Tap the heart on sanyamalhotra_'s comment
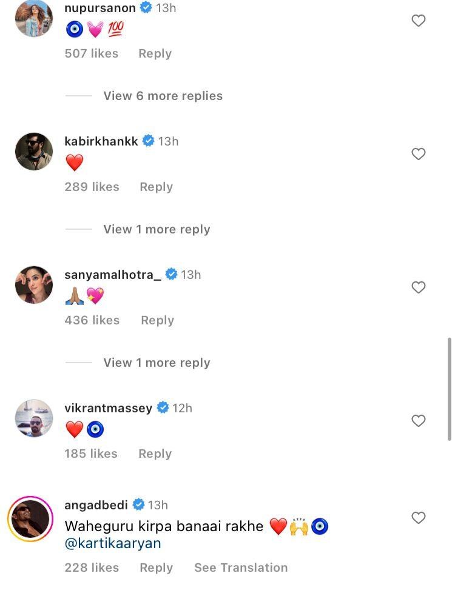The width and height of the screenshot is (455, 590). click(419, 287)
